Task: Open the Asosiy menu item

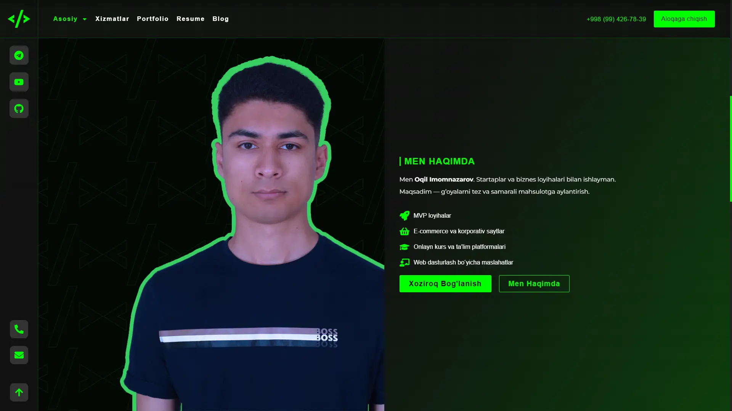Action: pos(65,19)
